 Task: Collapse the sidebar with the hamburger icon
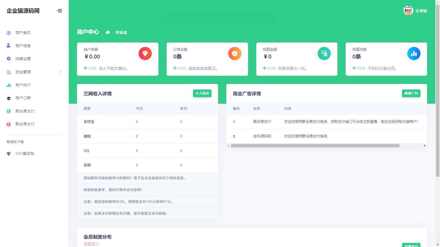click(x=59, y=11)
